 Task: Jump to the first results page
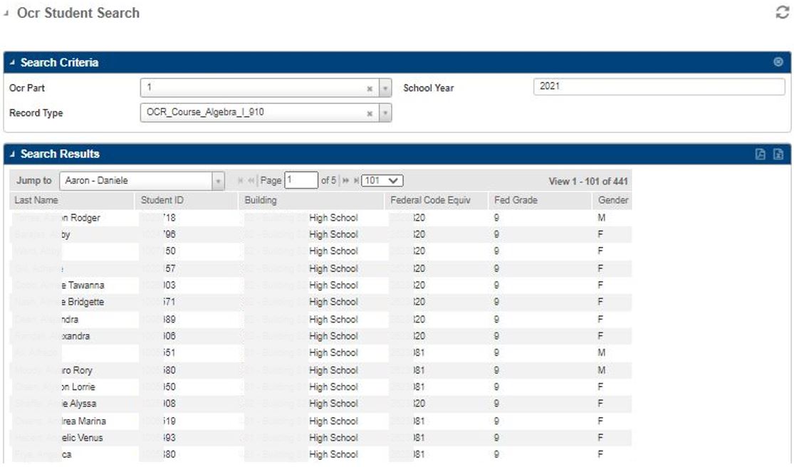pyautogui.click(x=239, y=180)
